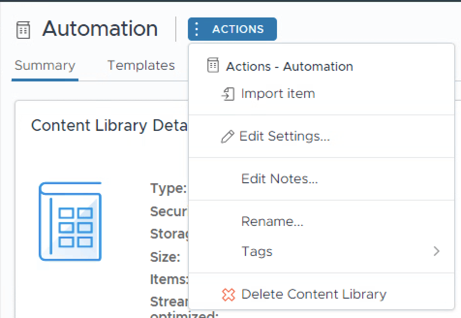This screenshot has height=318, width=461.
Task: Switch to the Summary tab
Action: pos(45,65)
